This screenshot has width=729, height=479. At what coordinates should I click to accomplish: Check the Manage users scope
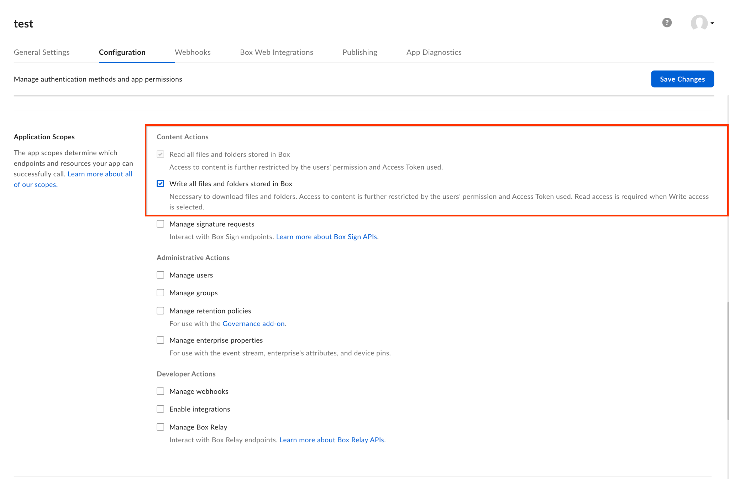[x=161, y=275]
